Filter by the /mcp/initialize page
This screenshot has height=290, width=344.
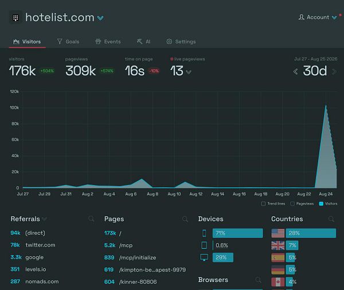[146, 257]
